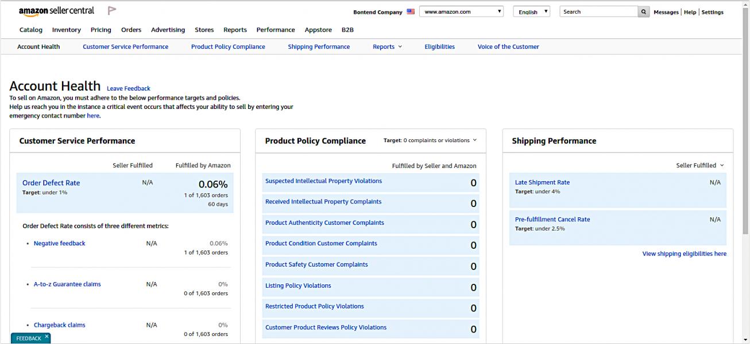The image size is (750, 344).
Task: Click the Bontend Company account name
Action: [377, 12]
